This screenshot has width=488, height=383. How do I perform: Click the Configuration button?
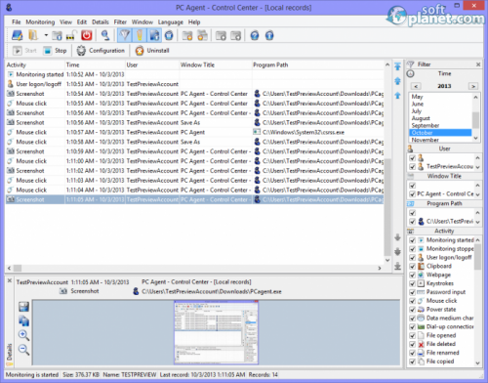tap(101, 51)
